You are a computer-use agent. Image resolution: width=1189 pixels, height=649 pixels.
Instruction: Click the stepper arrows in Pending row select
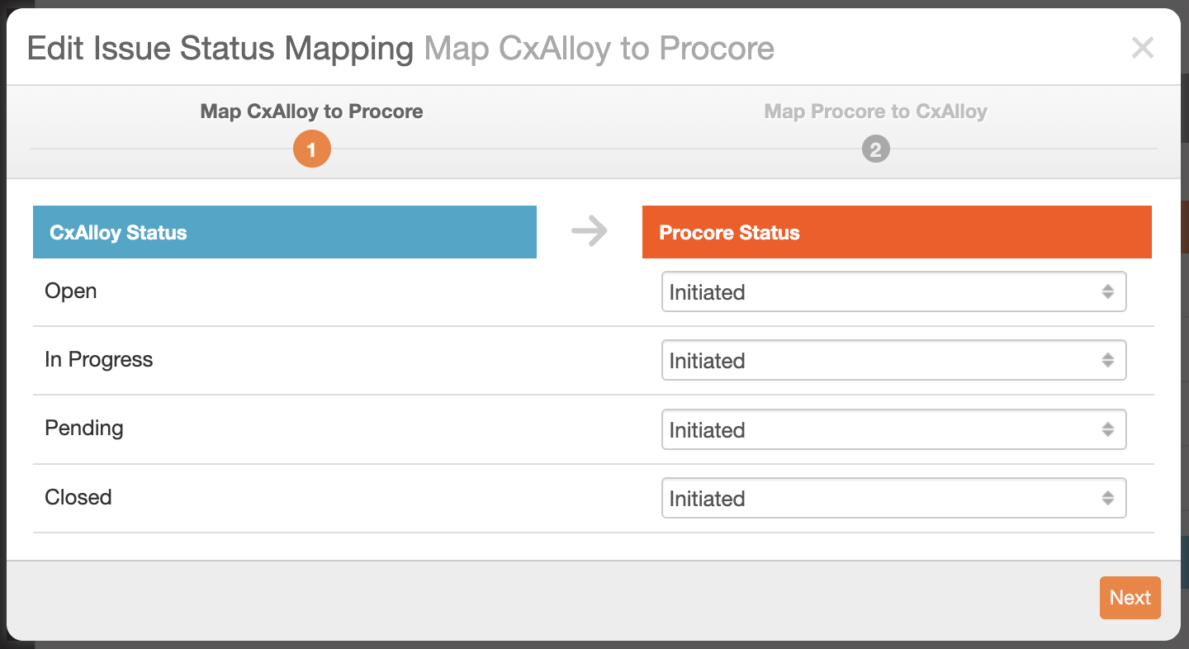coord(1108,429)
